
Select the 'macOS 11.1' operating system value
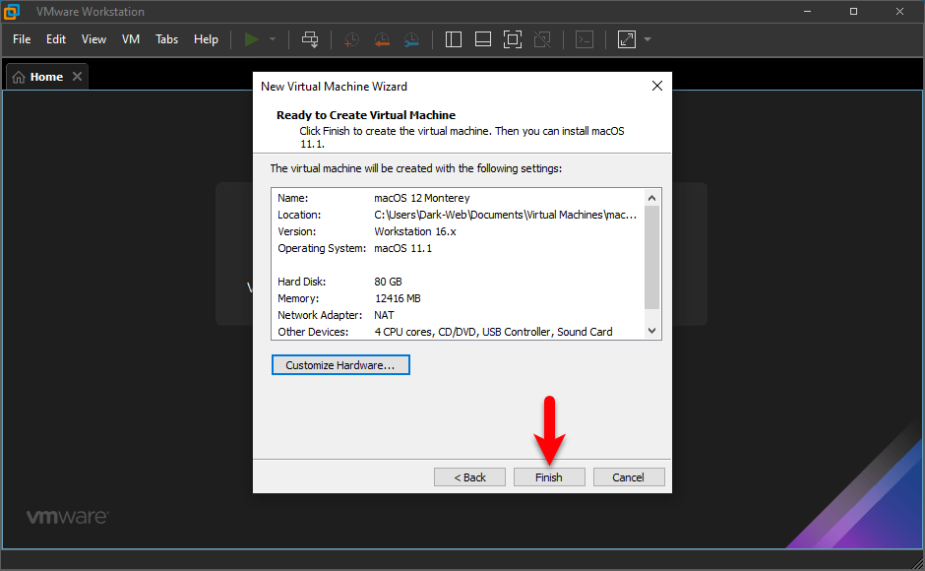click(x=402, y=248)
